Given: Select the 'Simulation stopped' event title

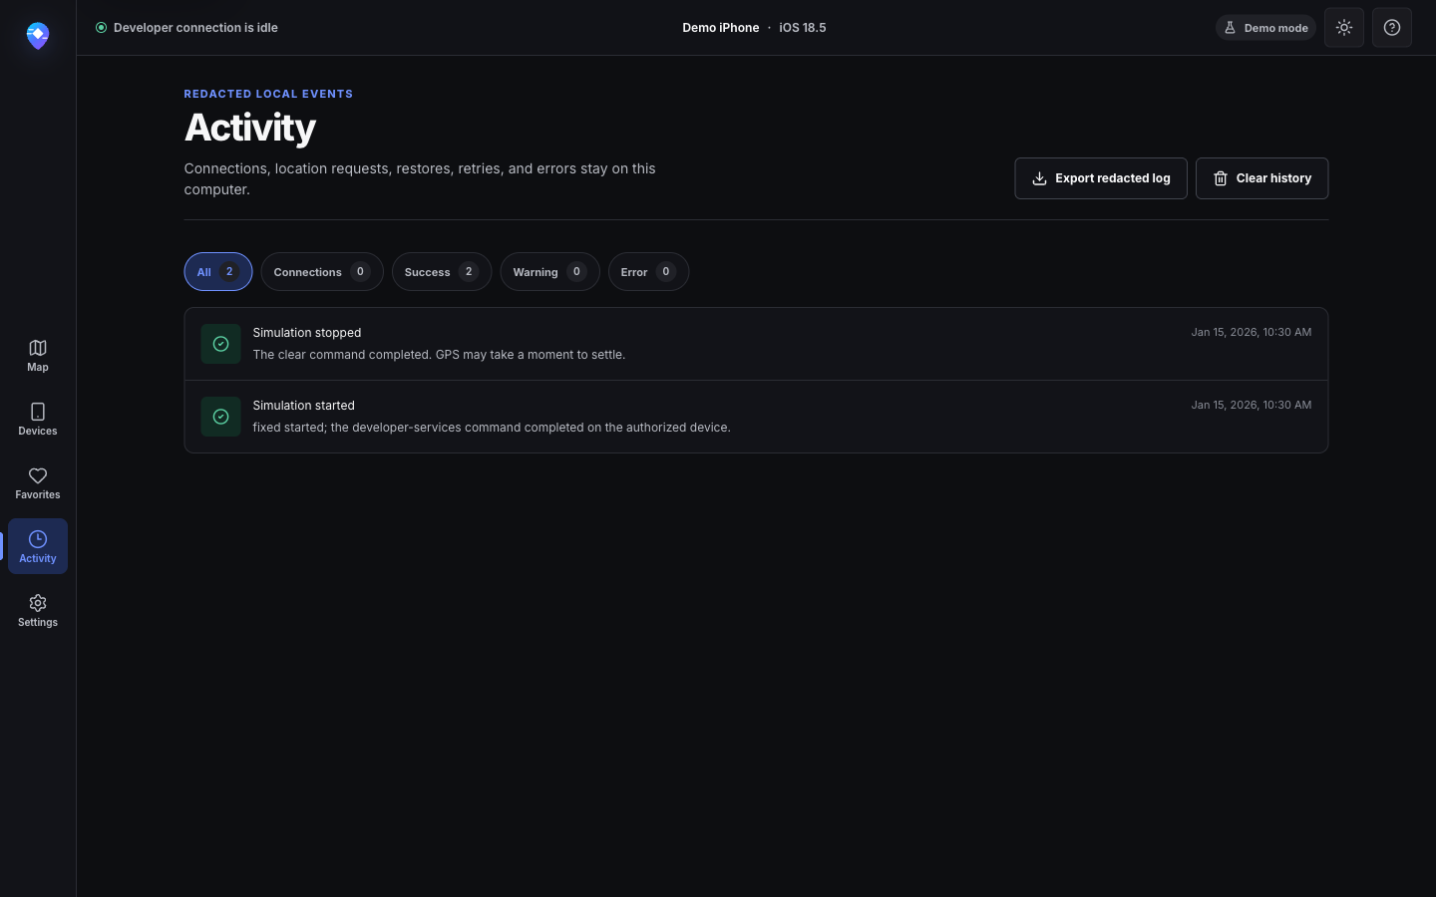Looking at the screenshot, I should (x=307, y=333).
